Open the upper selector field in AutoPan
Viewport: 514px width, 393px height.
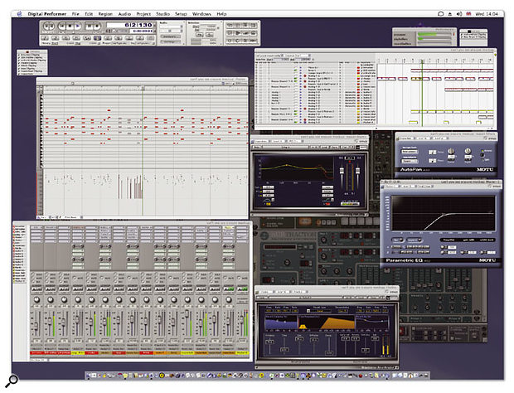pyautogui.click(x=410, y=152)
